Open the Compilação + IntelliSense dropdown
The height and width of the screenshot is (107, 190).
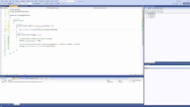44,78
